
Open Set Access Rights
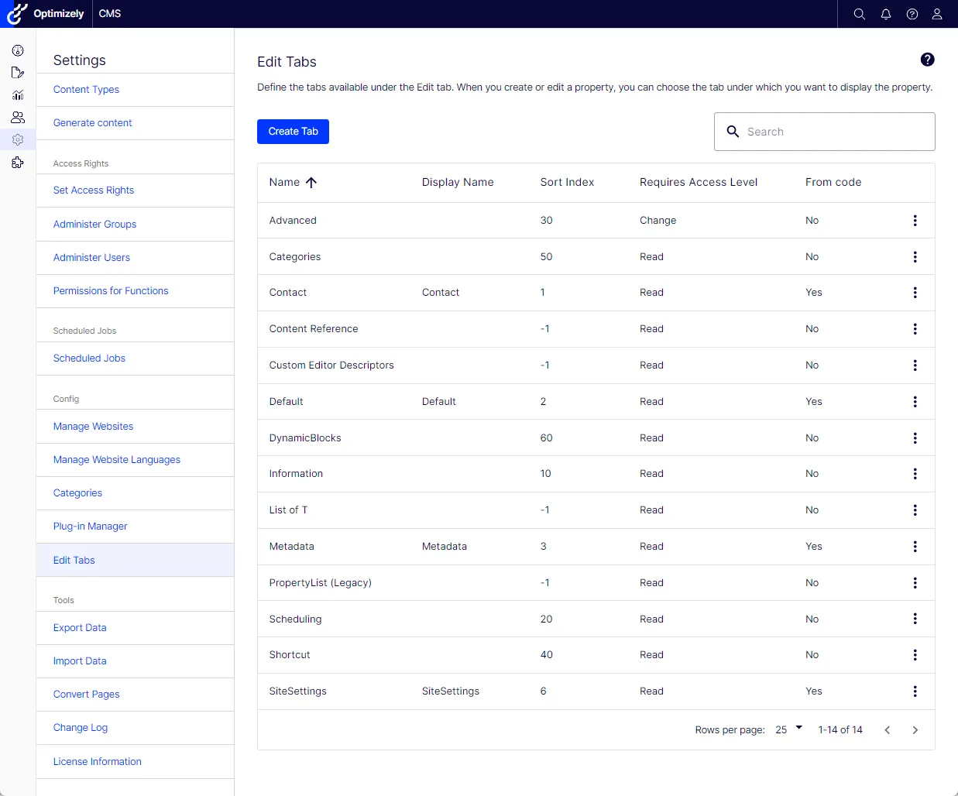pyautogui.click(x=94, y=190)
